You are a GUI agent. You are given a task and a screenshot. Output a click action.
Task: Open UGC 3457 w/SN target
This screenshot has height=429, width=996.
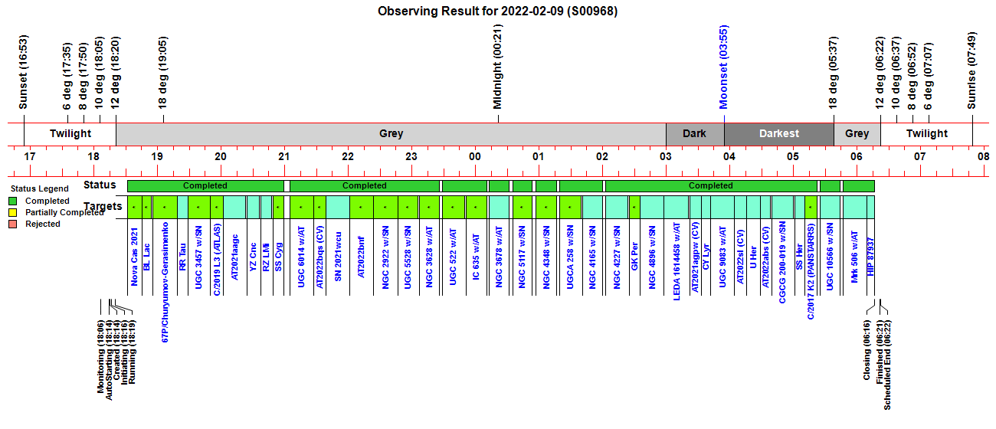[198, 258]
